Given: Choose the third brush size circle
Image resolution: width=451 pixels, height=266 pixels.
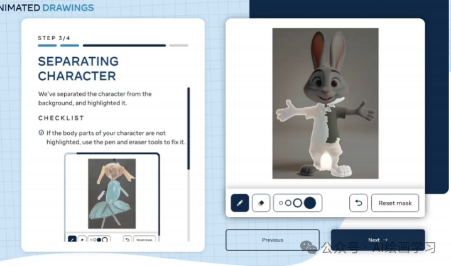Looking at the screenshot, I should tap(297, 203).
